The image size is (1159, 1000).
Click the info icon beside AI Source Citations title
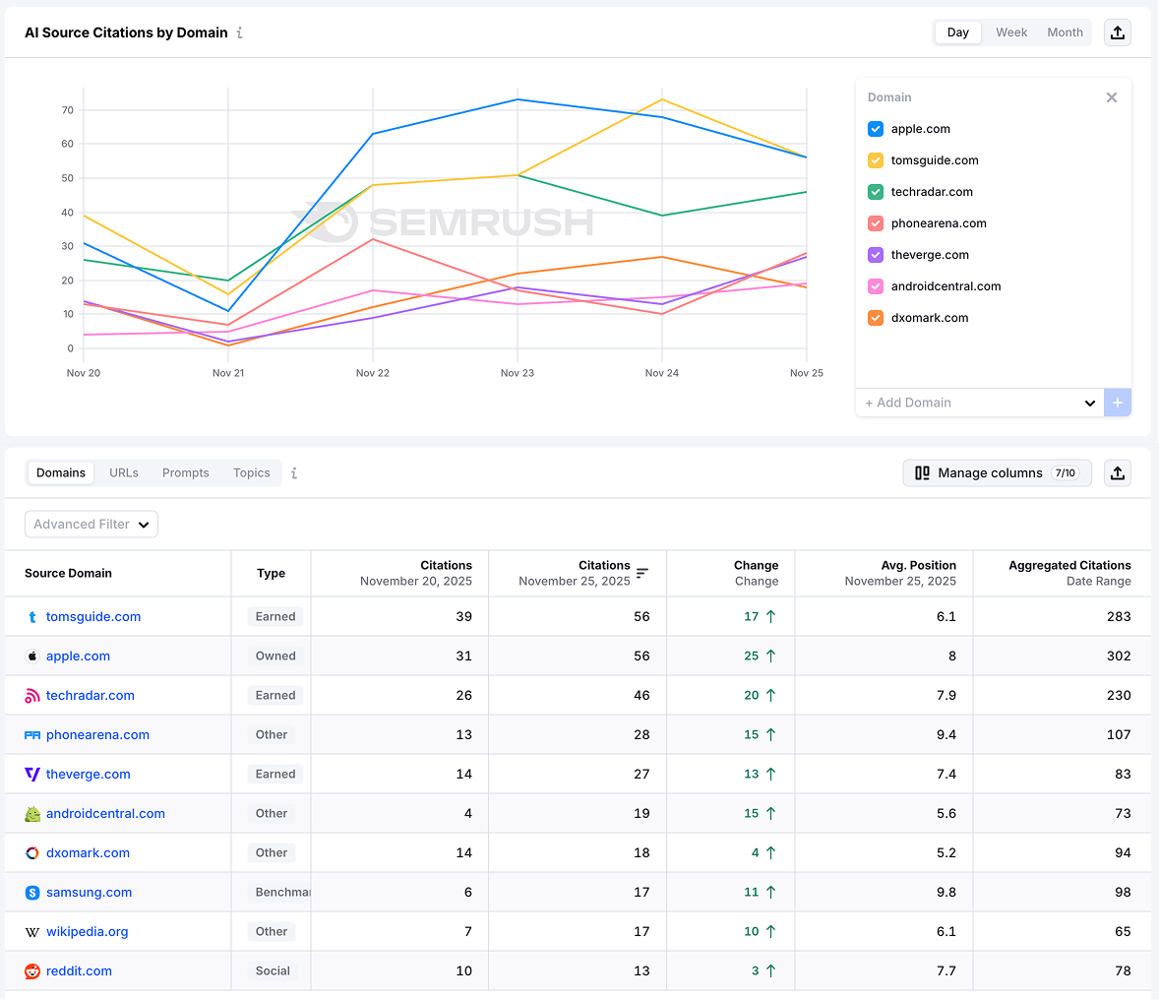(x=238, y=32)
